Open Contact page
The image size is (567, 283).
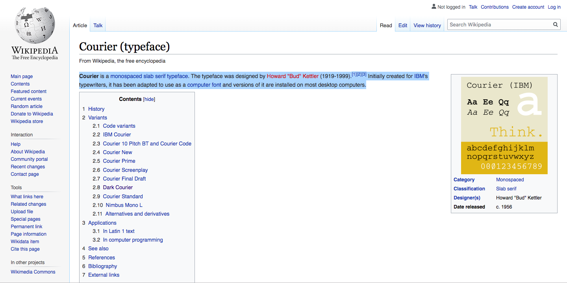[x=25, y=174]
